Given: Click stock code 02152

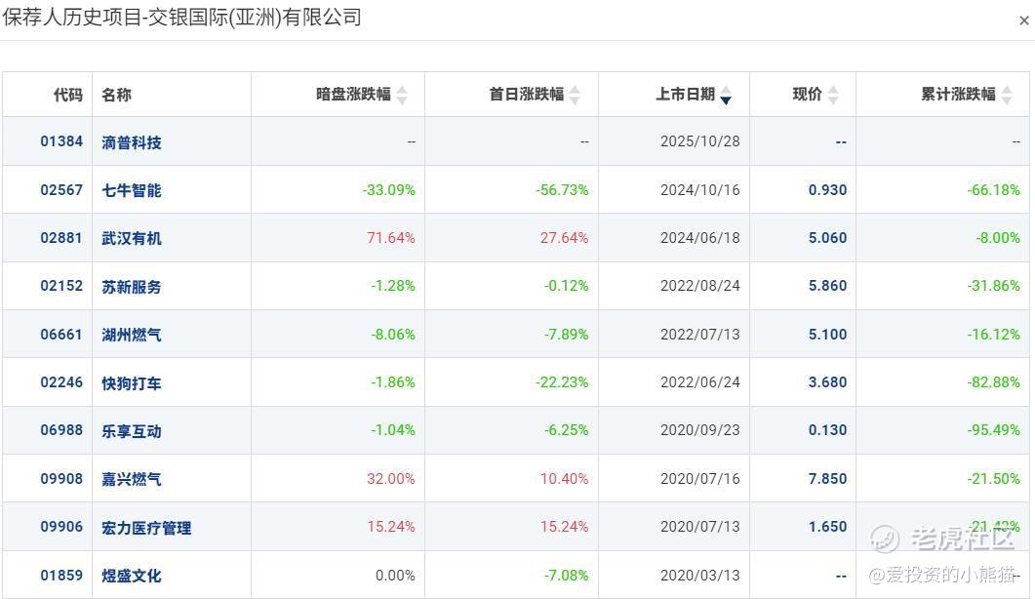Looking at the screenshot, I should coord(61,286).
